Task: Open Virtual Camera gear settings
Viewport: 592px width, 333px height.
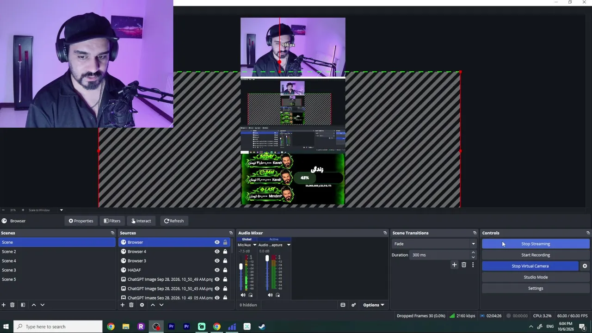Action: [x=585, y=266]
